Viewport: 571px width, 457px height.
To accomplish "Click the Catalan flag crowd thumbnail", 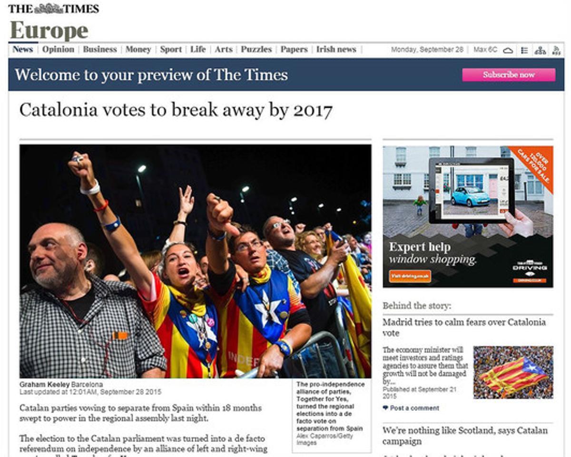I will (x=513, y=372).
